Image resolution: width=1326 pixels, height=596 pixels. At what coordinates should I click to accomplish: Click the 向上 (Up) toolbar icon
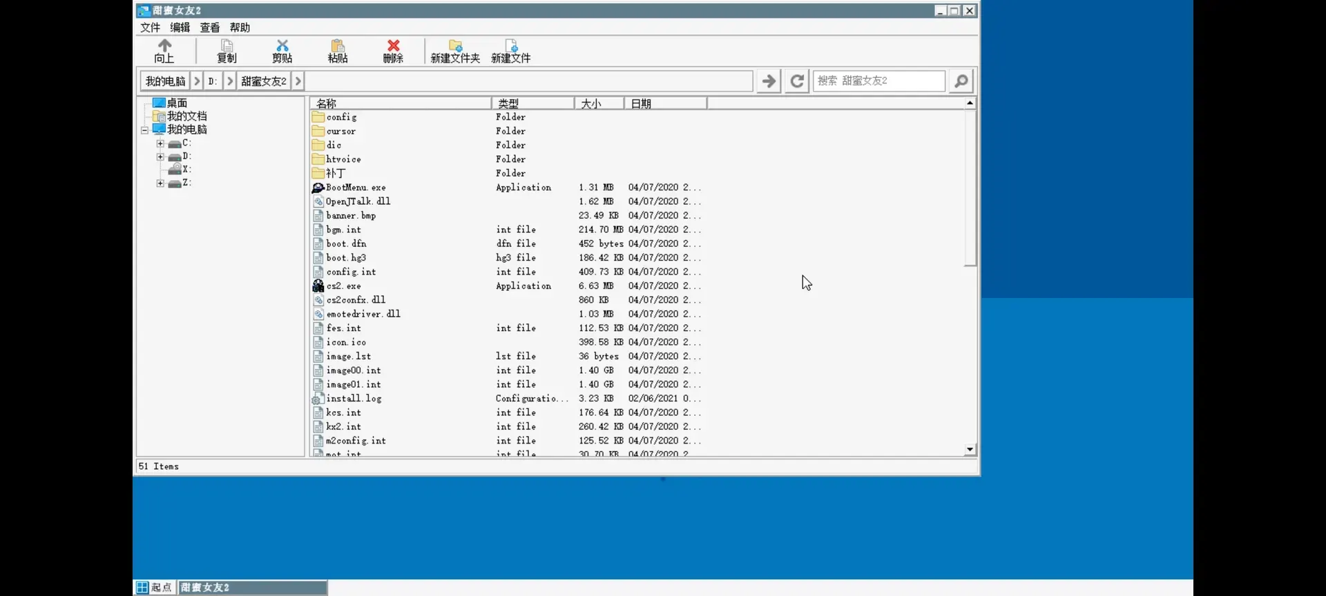point(164,51)
